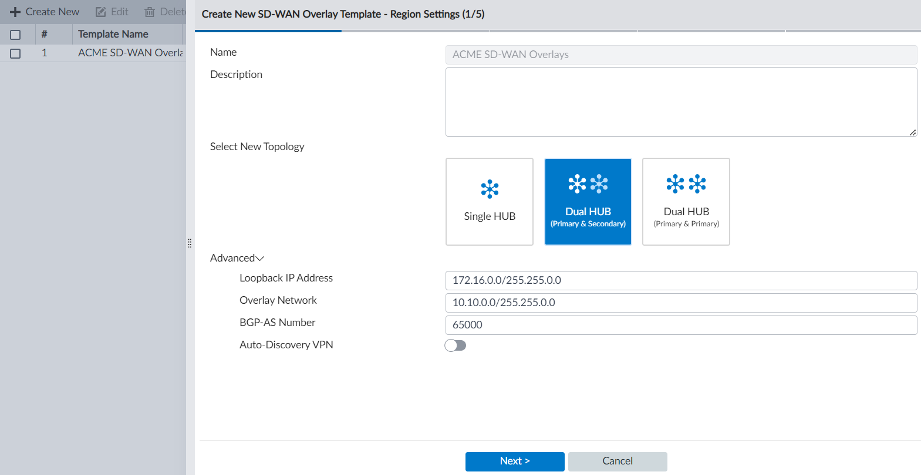This screenshot has height=475, width=921.
Task: Click the Description text area
Action: pos(681,102)
